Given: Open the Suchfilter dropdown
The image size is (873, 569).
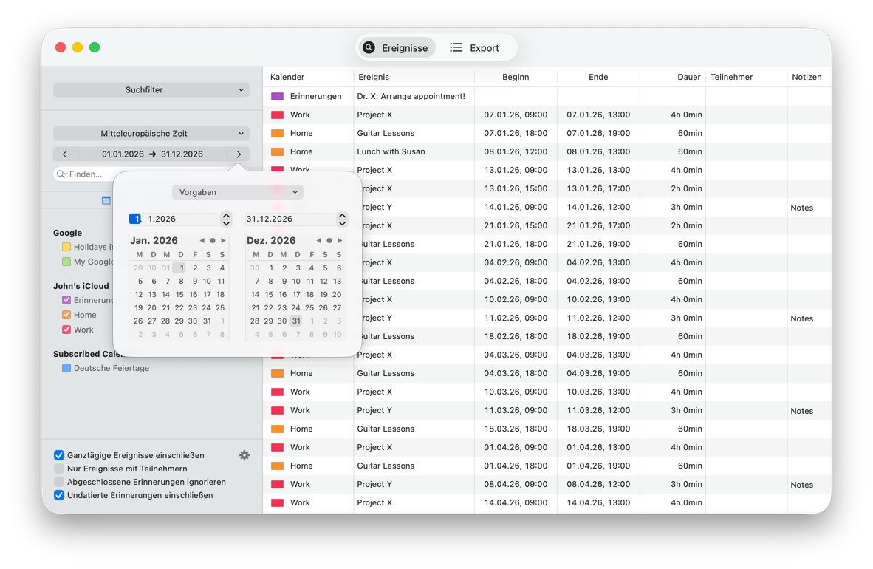Looking at the screenshot, I should point(151,89).
